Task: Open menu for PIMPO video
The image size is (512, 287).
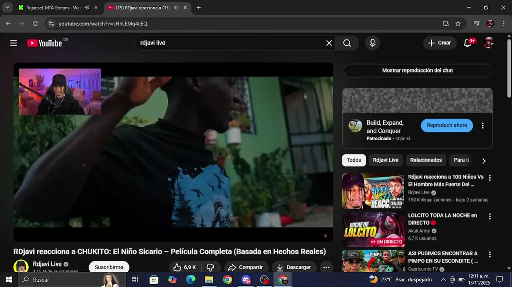Action: click(490, 255)
